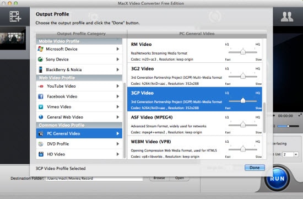Select BlackBerry & Nokia category
The width and height of the screenshot is (303, 199).
[x=79, y=69]
